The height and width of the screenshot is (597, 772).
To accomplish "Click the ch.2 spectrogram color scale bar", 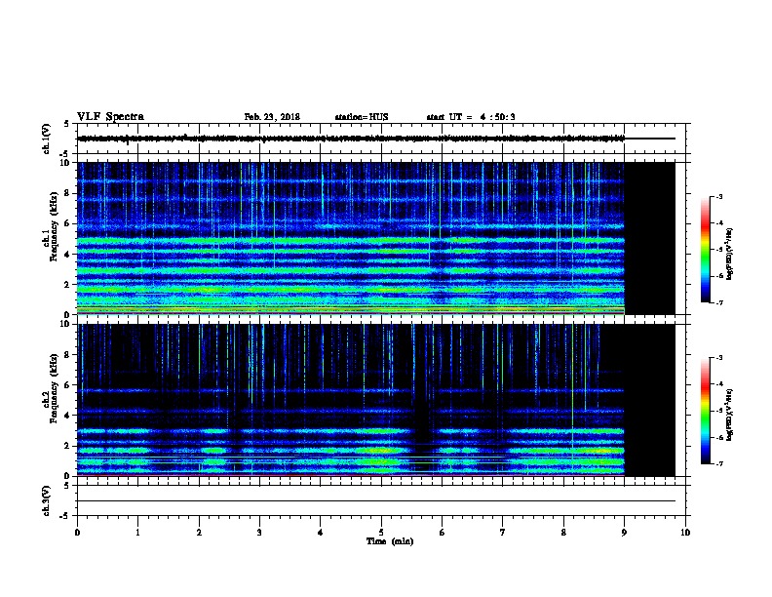I will coord(705,411).
